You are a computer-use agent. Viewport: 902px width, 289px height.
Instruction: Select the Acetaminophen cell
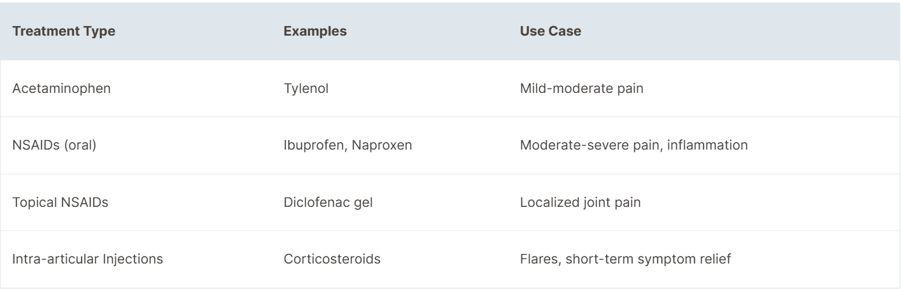(62, 88)
